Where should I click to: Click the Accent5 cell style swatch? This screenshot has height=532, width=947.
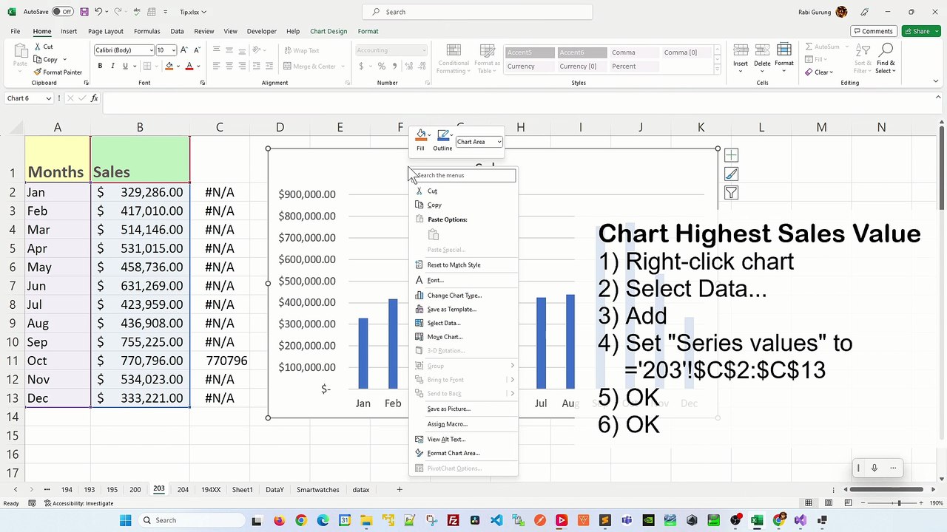(530, 52)
